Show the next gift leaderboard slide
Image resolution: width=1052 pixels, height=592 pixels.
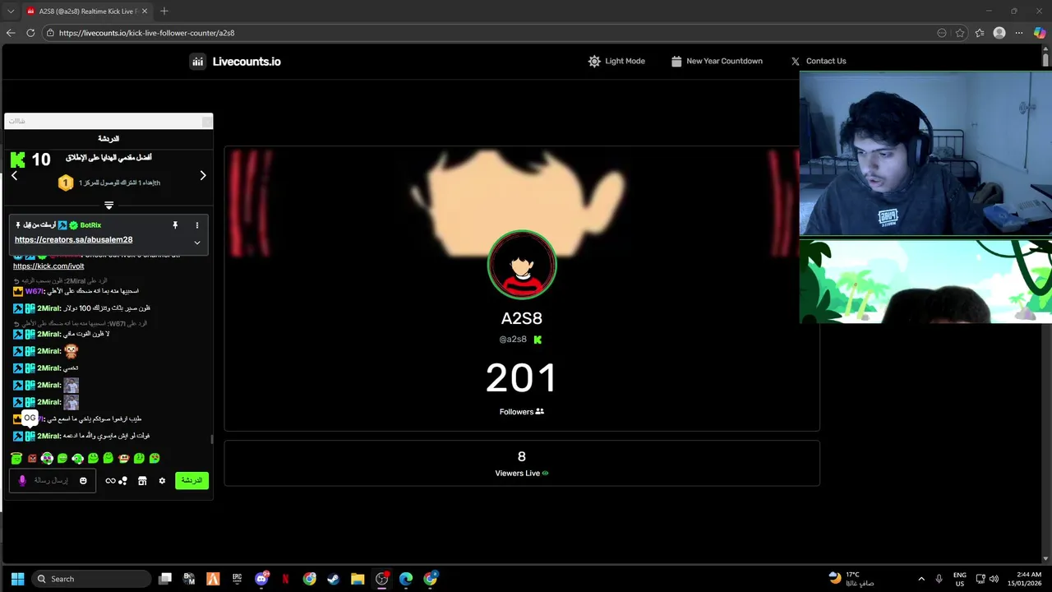point(203,175)
